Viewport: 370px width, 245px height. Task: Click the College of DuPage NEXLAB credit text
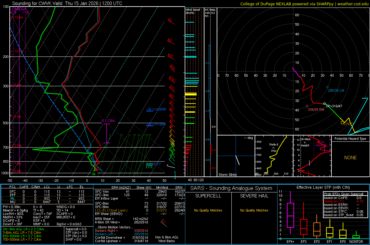[x=304, y=4]
